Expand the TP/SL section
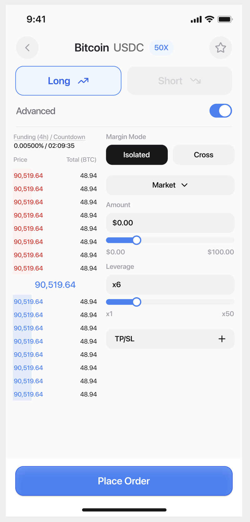The height and width of the screenshot is (522, 250). 170,339
